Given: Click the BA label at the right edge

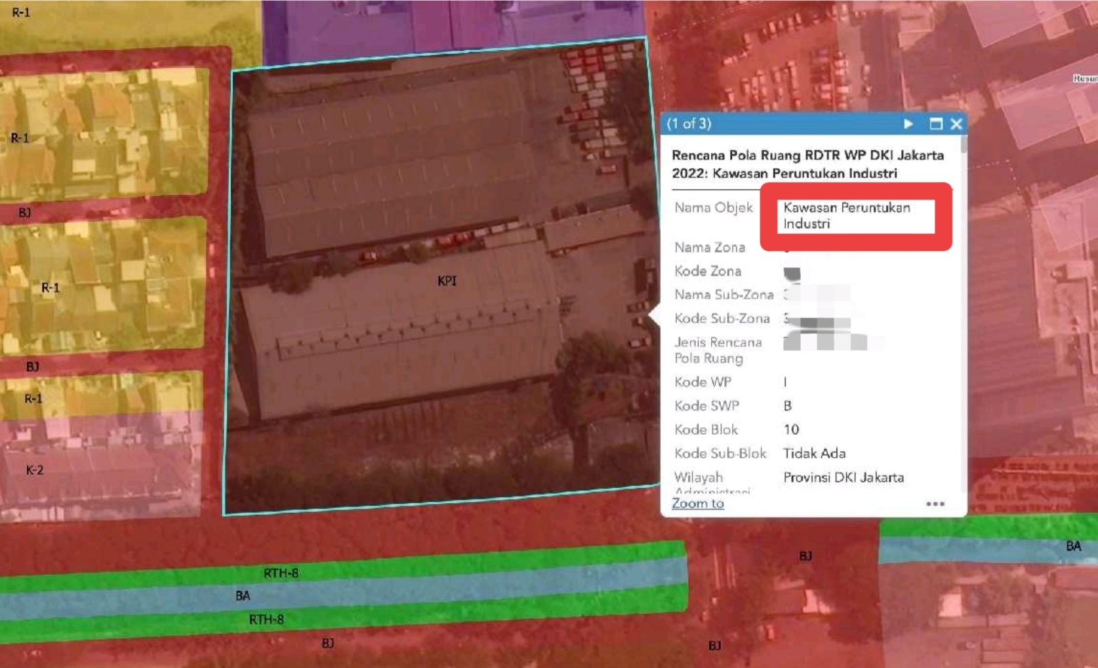Looking at the screenshot, I should point(1073,546).
